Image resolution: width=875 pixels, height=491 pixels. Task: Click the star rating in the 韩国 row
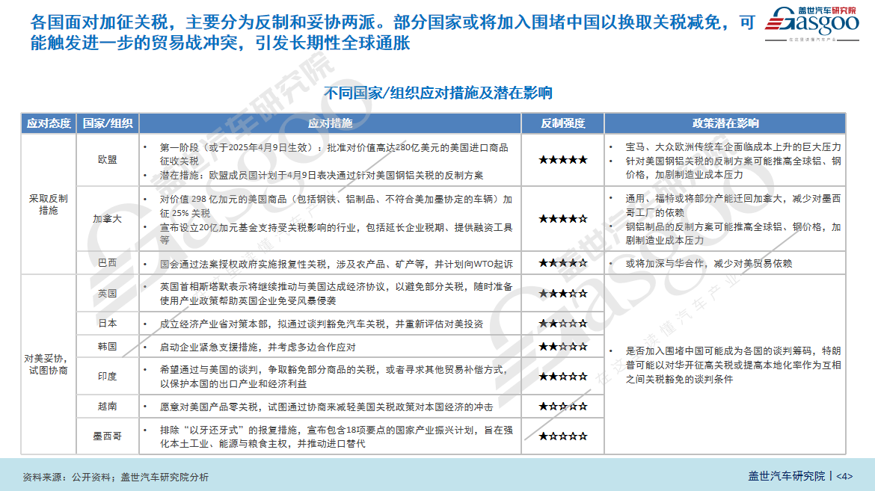[562, 347]
